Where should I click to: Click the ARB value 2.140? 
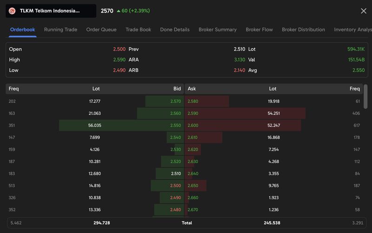pyautogui.click(x=239, y=70)
